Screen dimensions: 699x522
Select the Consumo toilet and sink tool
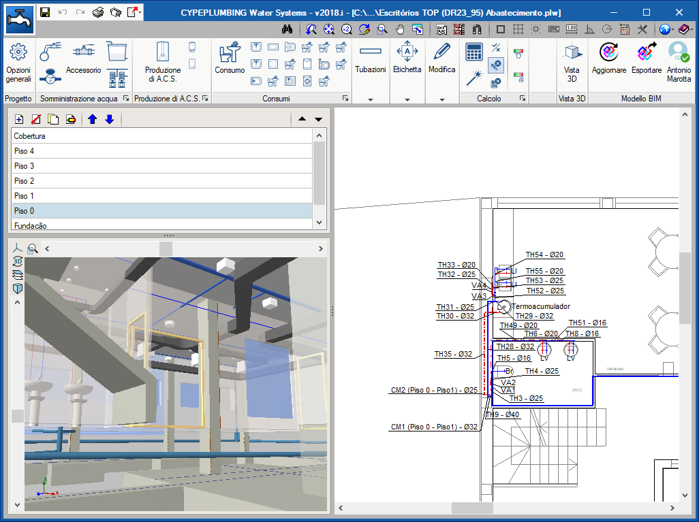(230, 58)
